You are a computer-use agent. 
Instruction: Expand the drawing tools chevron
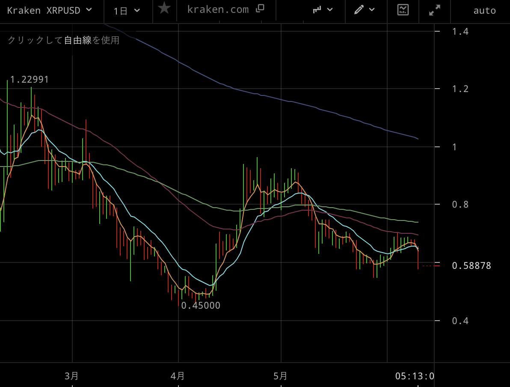[372, 9]
